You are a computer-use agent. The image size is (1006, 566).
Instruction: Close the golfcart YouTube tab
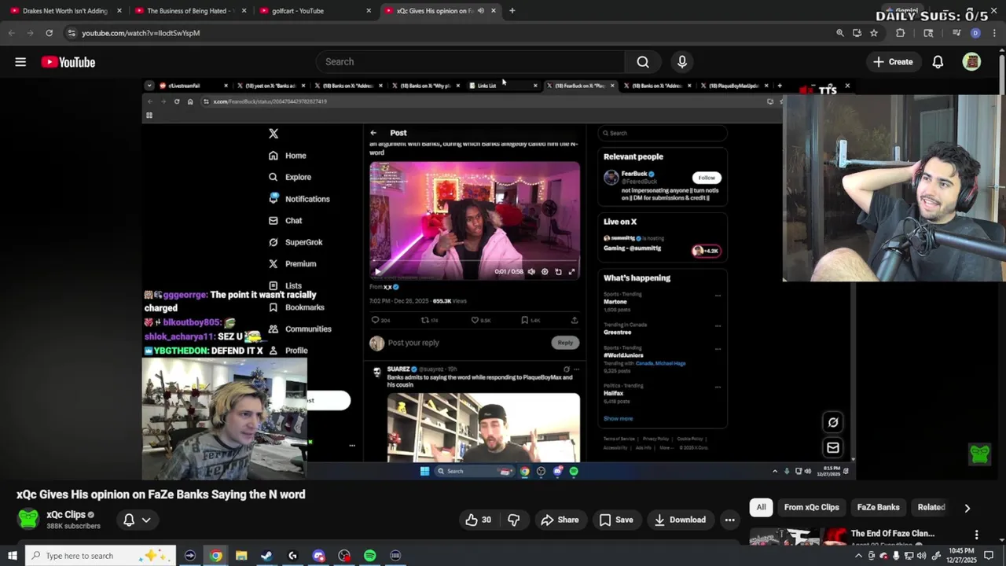tap(369, 11)
